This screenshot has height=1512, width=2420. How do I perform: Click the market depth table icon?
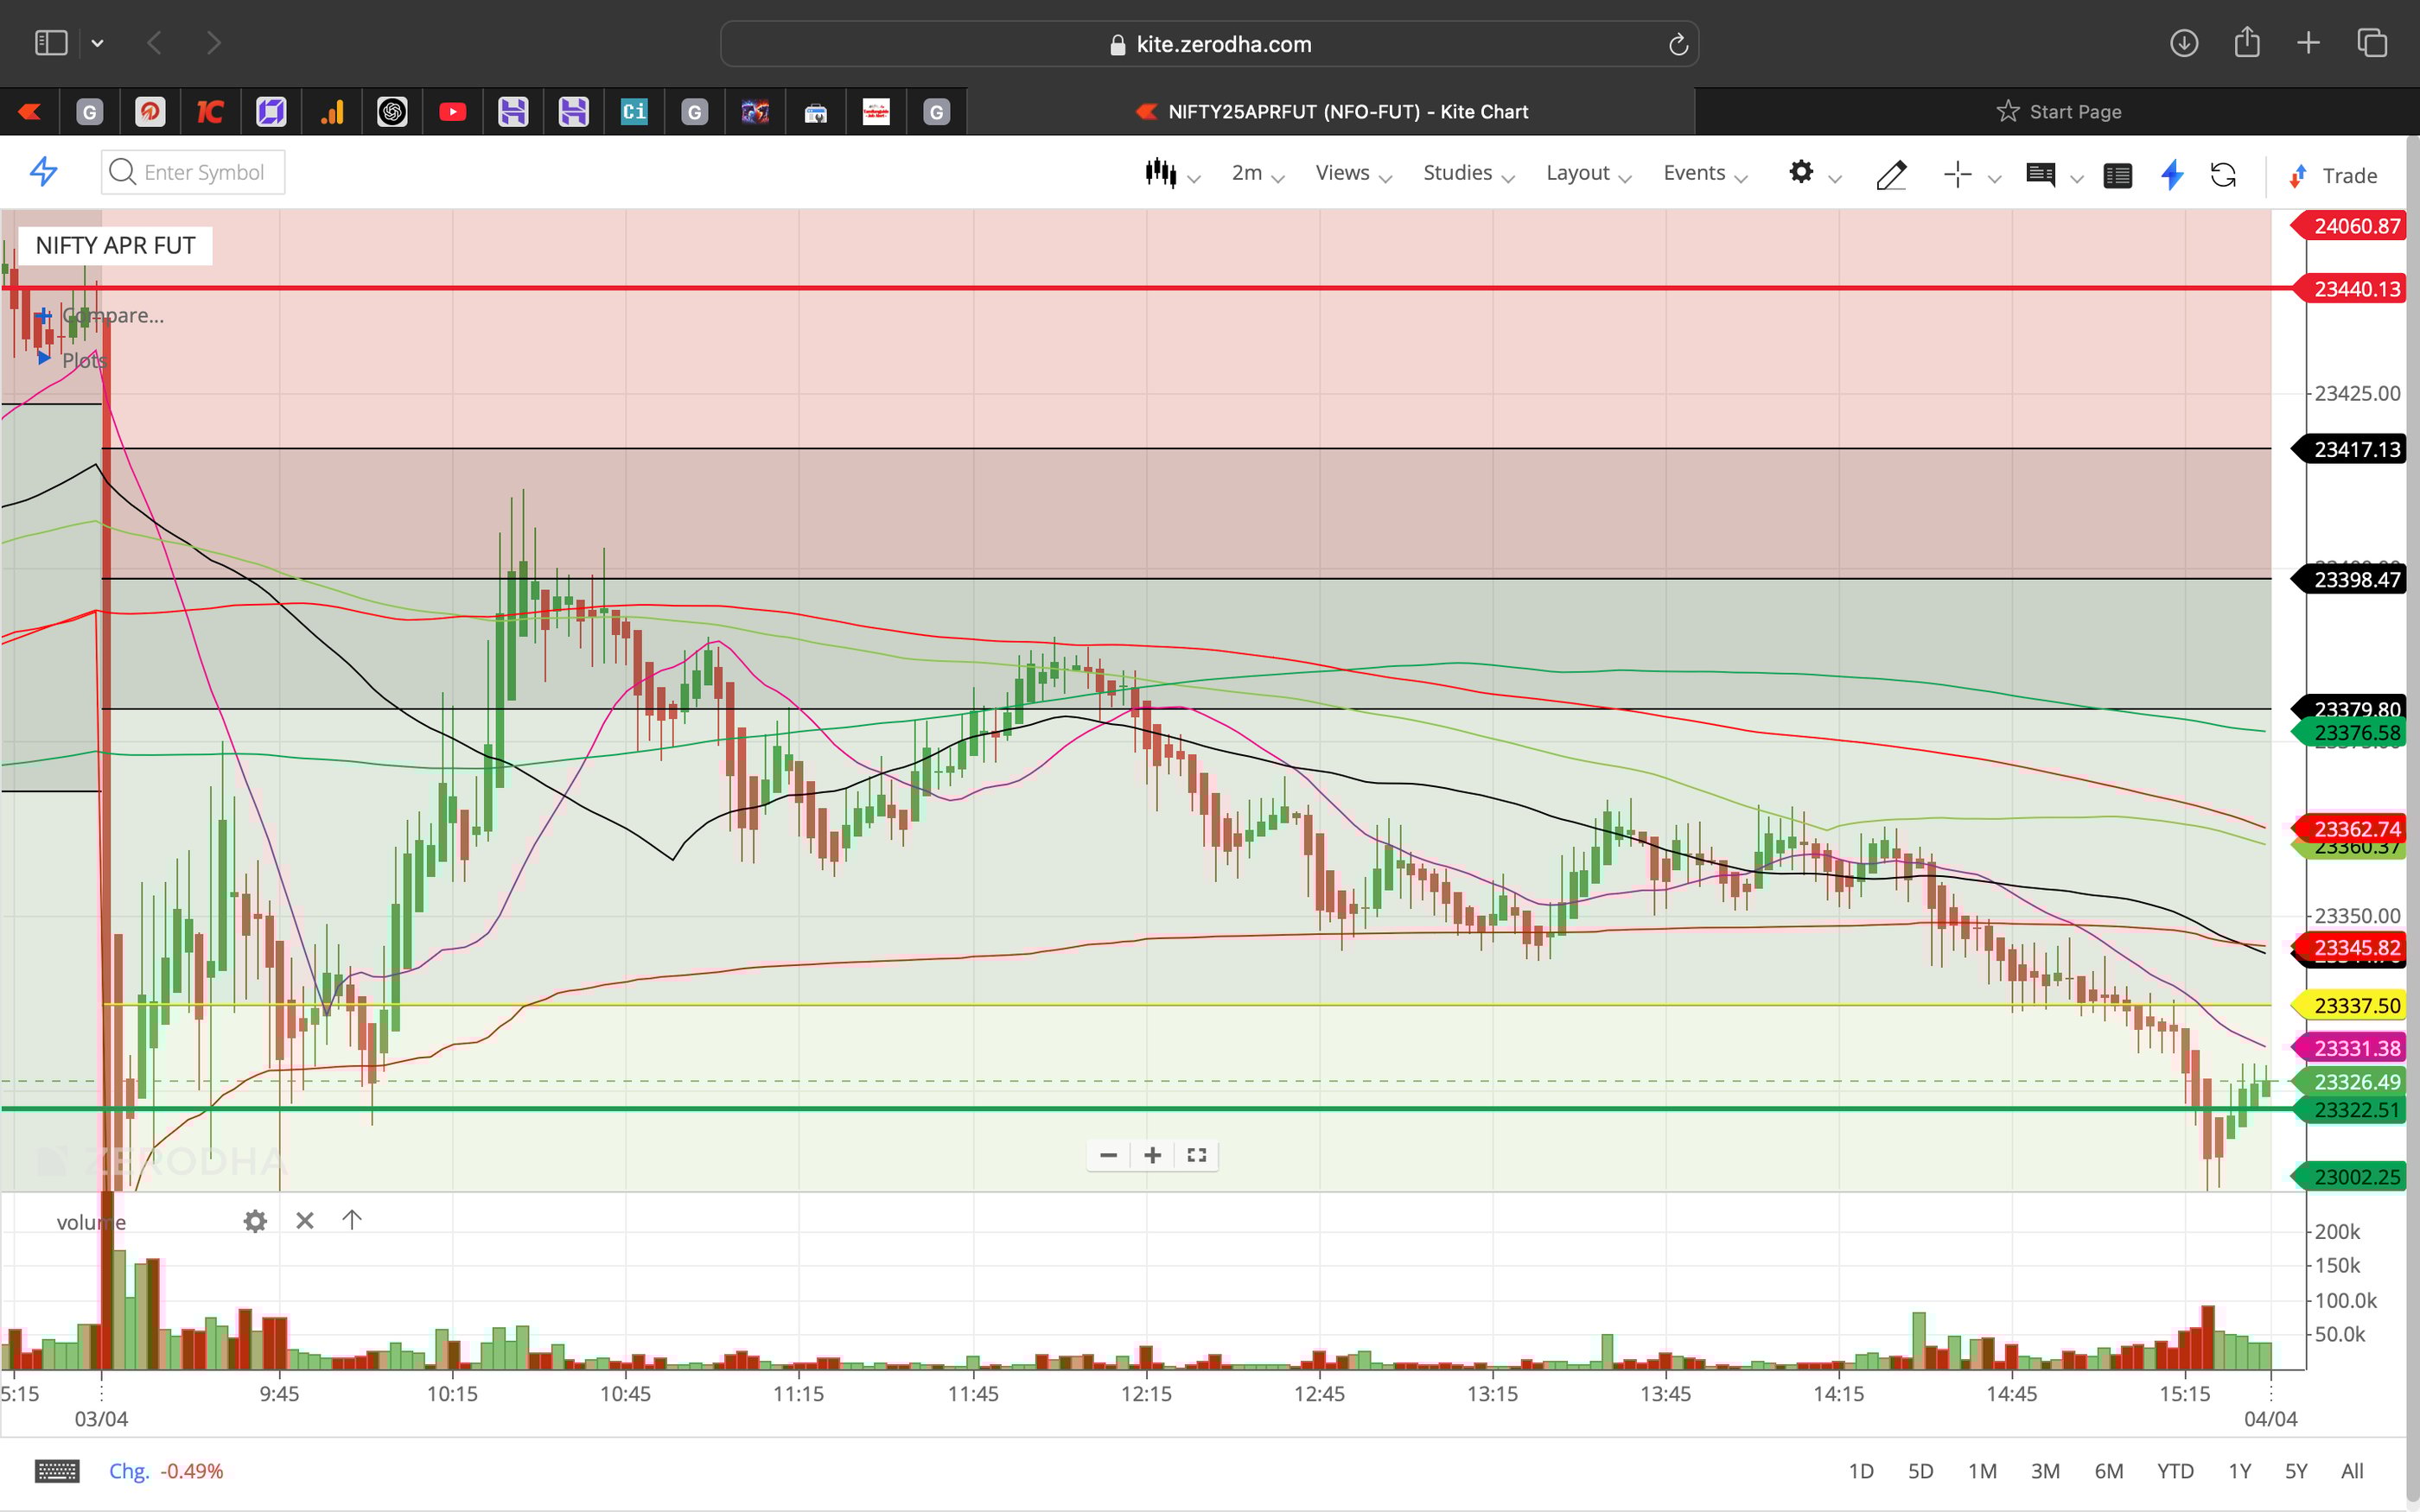click(x=2118, y=174)
